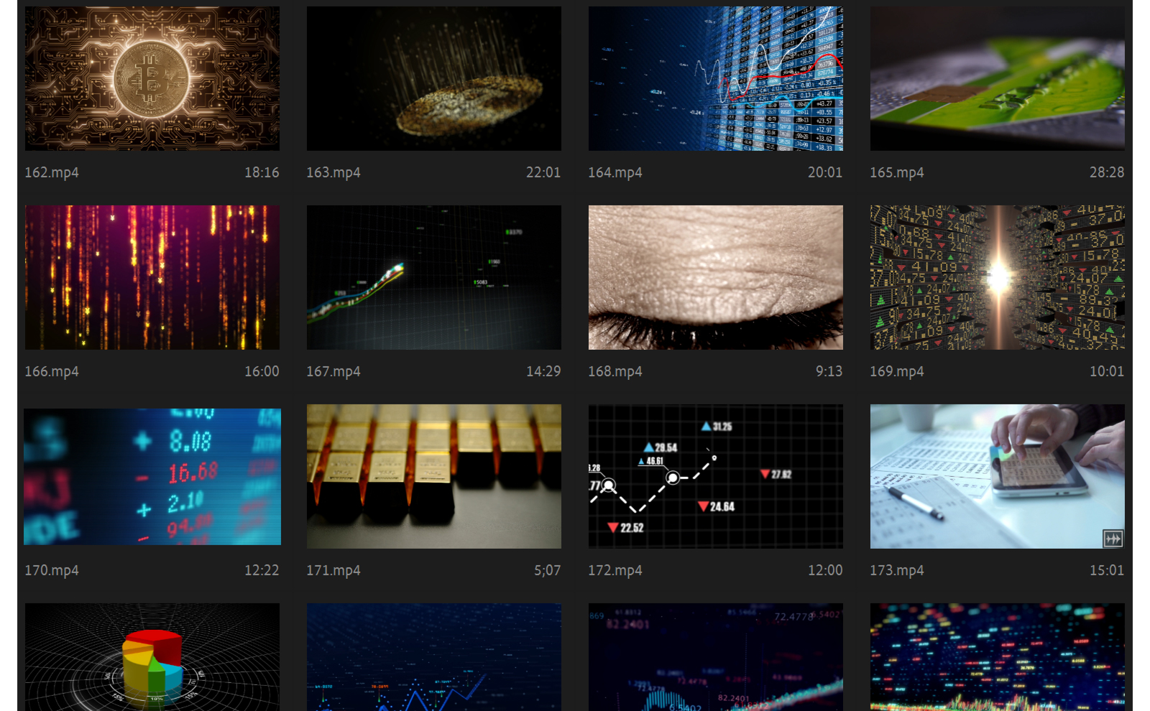The width and height of the screenshot is (1150, 711).
Task: Click the 15:01 duration of 173.mp4
Action: 1107,570
